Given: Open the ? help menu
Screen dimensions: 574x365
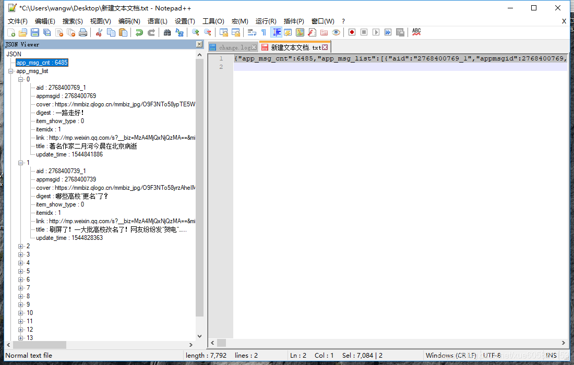Looking at the screenshot, I should [x=343, y=21].
